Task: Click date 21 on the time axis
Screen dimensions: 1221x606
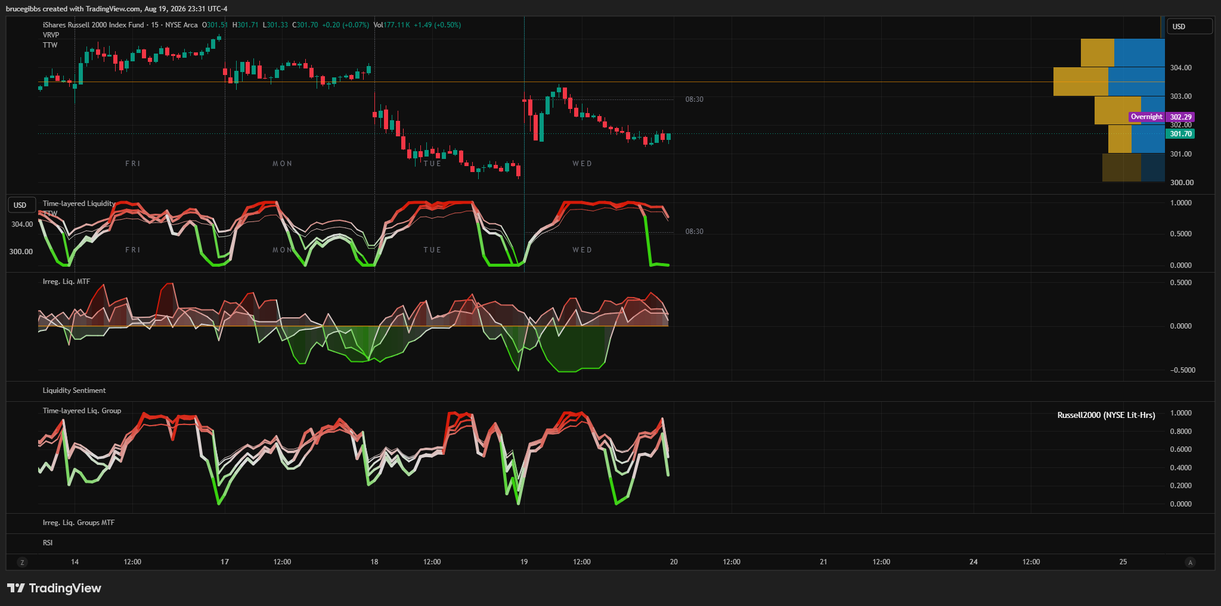Action: point(823,562)
